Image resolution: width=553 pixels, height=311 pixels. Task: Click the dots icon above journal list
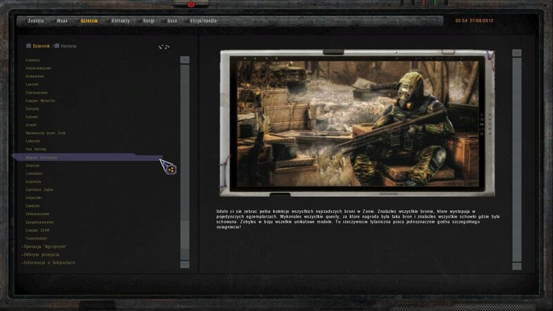pyautogui.click(x=164, y=47)
